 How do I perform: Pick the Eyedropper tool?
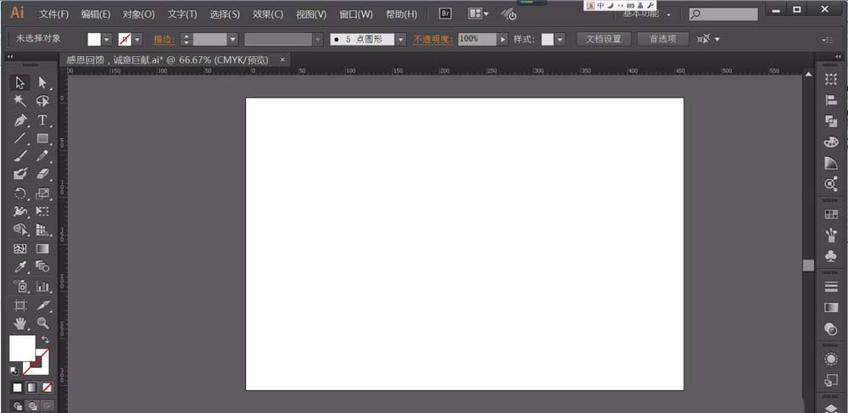coord(20,267)
